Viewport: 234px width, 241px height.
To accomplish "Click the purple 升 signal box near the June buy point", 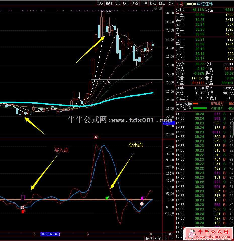I will 23,197.
